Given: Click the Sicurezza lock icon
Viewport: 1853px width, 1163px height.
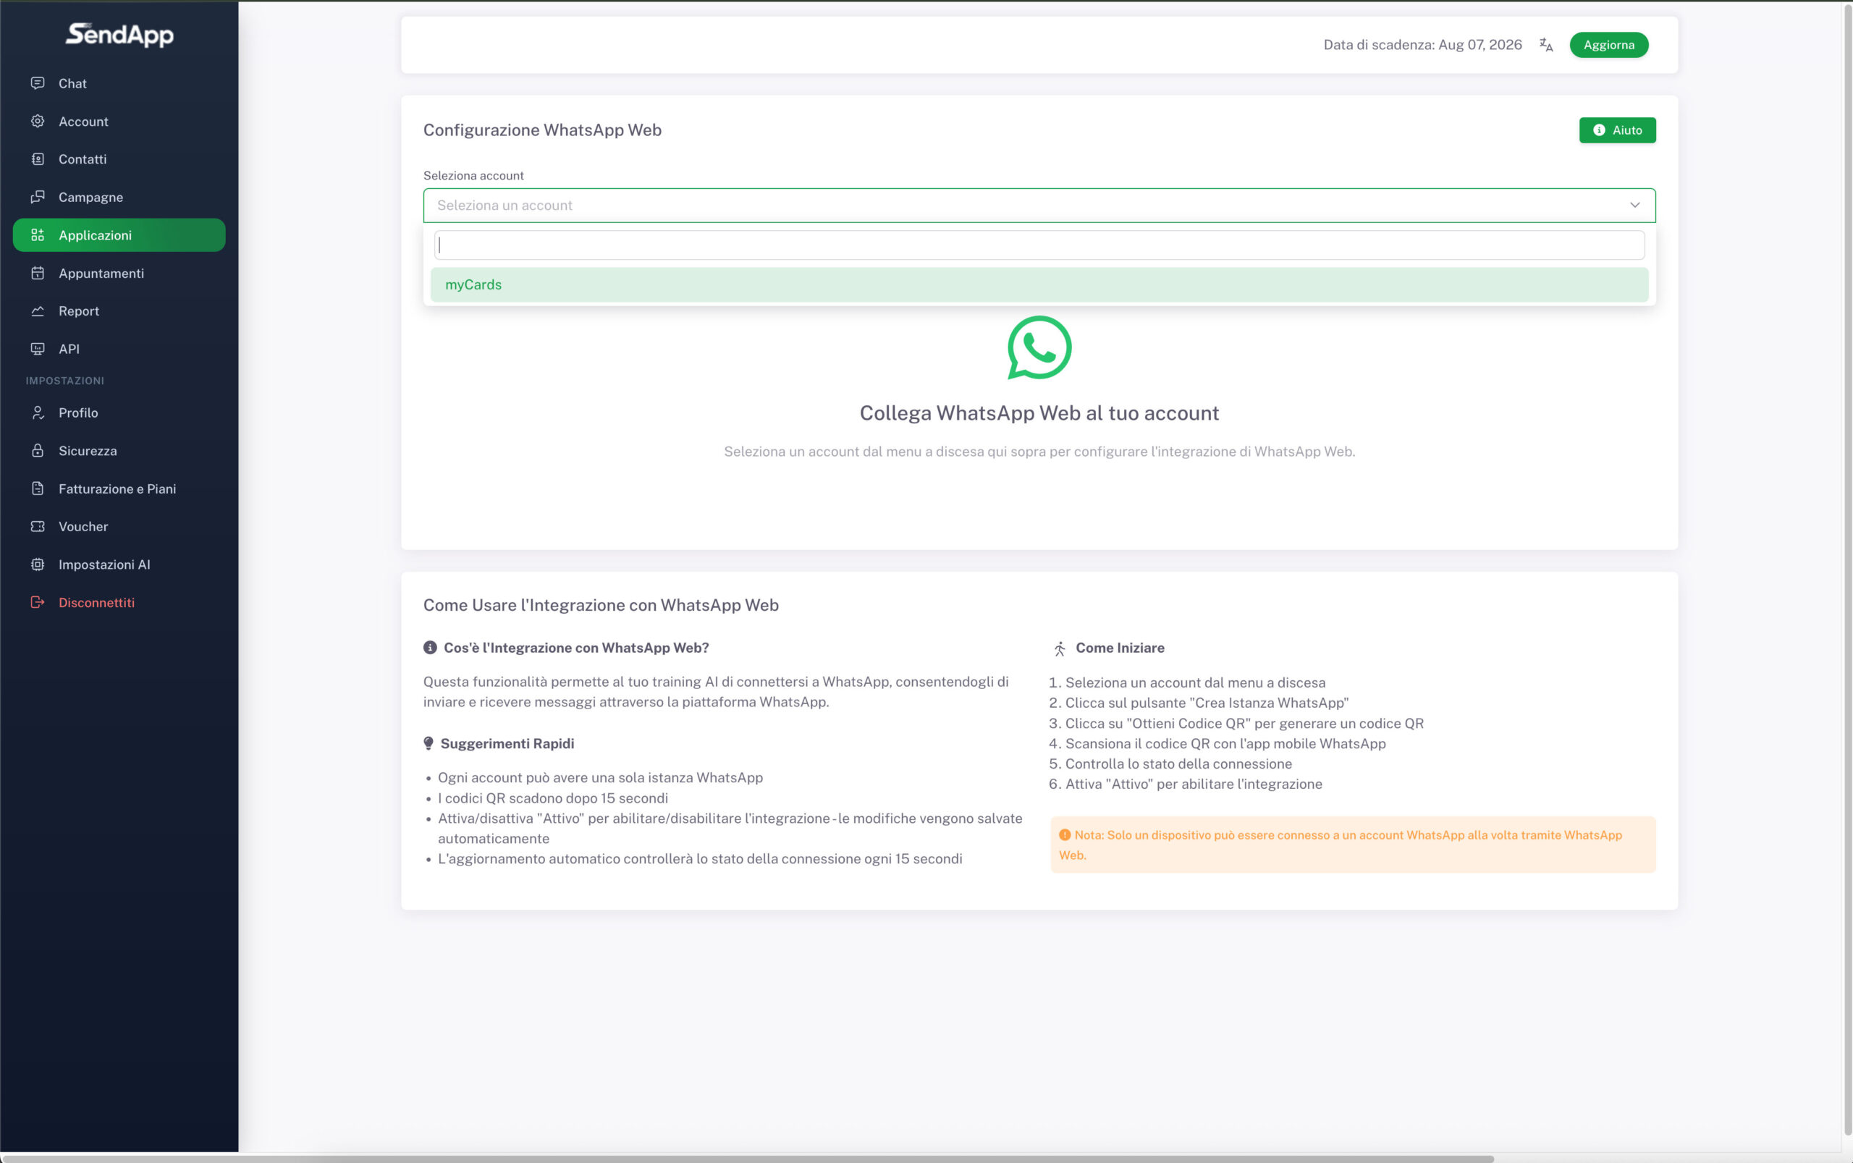Looking at the screenshot, I should [38, 451].
